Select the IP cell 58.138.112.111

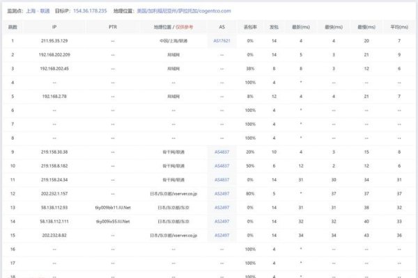pyautogui.click(x=54, y=221)
